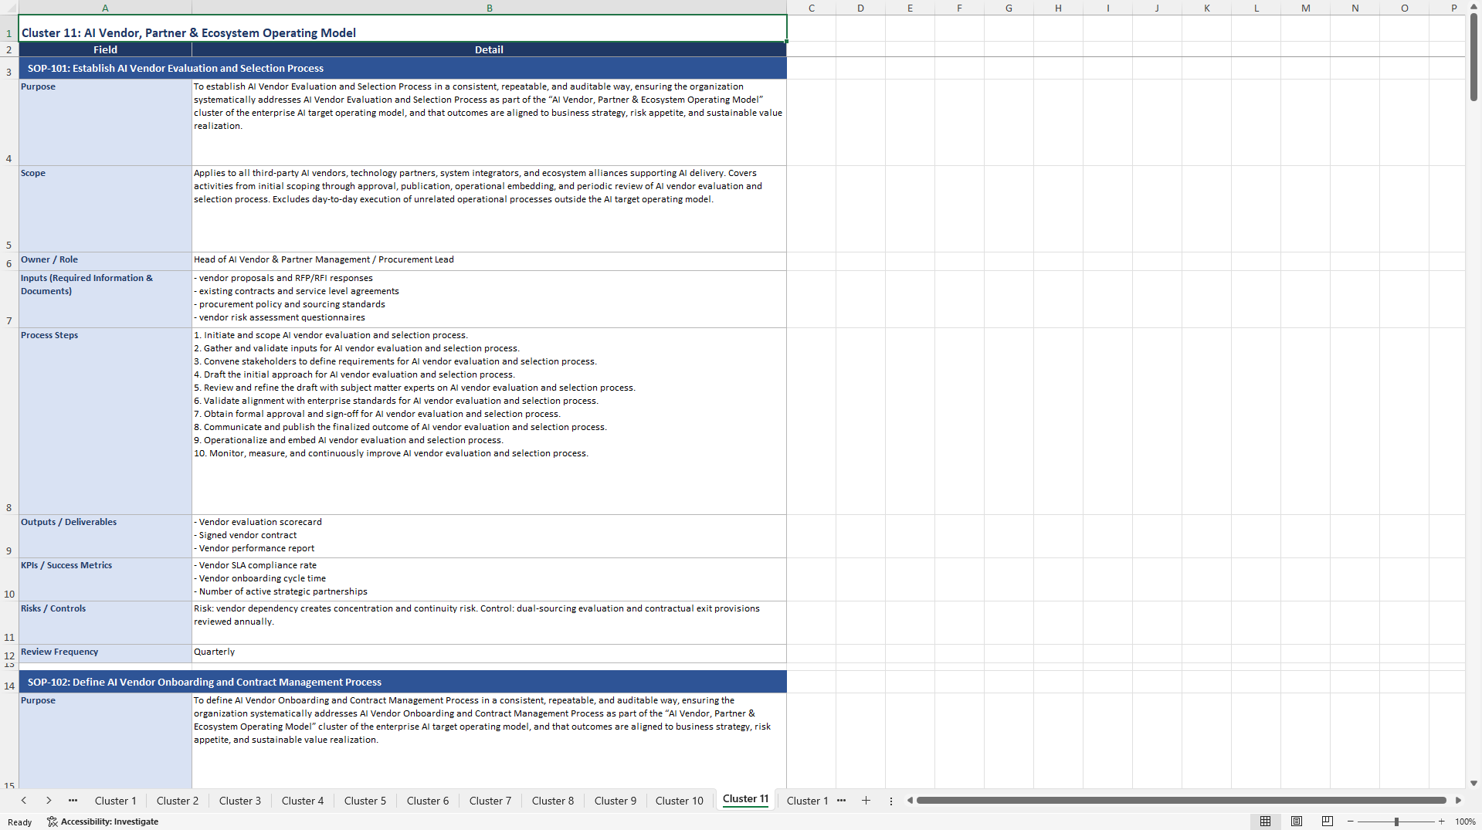Viewport: 1482px width, 830px height.
Task: Go to previous sheet tab arrow
Action: (x=24, y=801)
